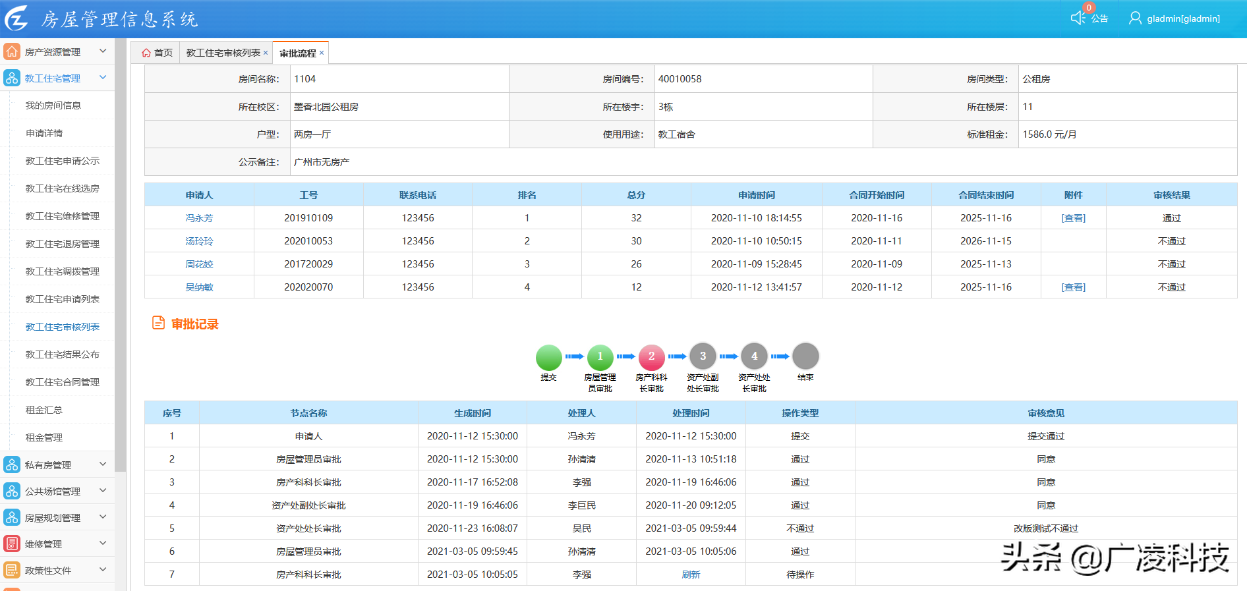Click the green 提交 workflow node
1247x591 pixels.
548,357
